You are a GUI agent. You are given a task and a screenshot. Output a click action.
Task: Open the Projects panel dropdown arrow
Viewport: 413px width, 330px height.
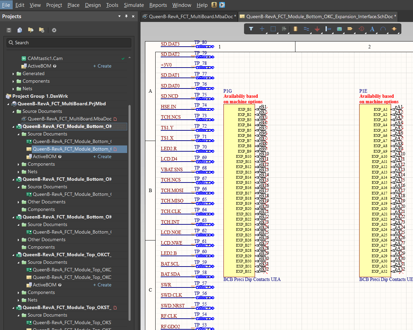click(120, 16)
